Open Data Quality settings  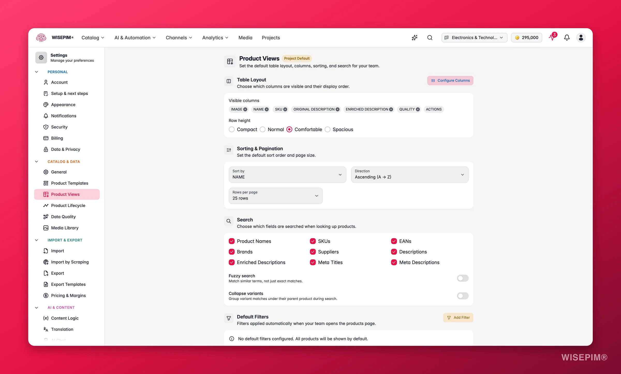tap(67, 217)
